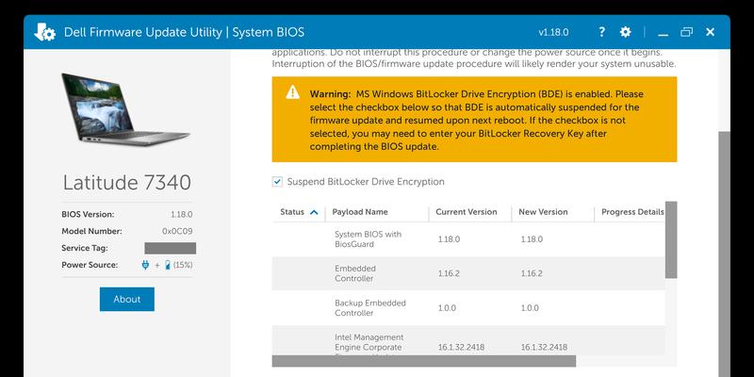Click the BIOS Version 1.18.0 value

181,215
